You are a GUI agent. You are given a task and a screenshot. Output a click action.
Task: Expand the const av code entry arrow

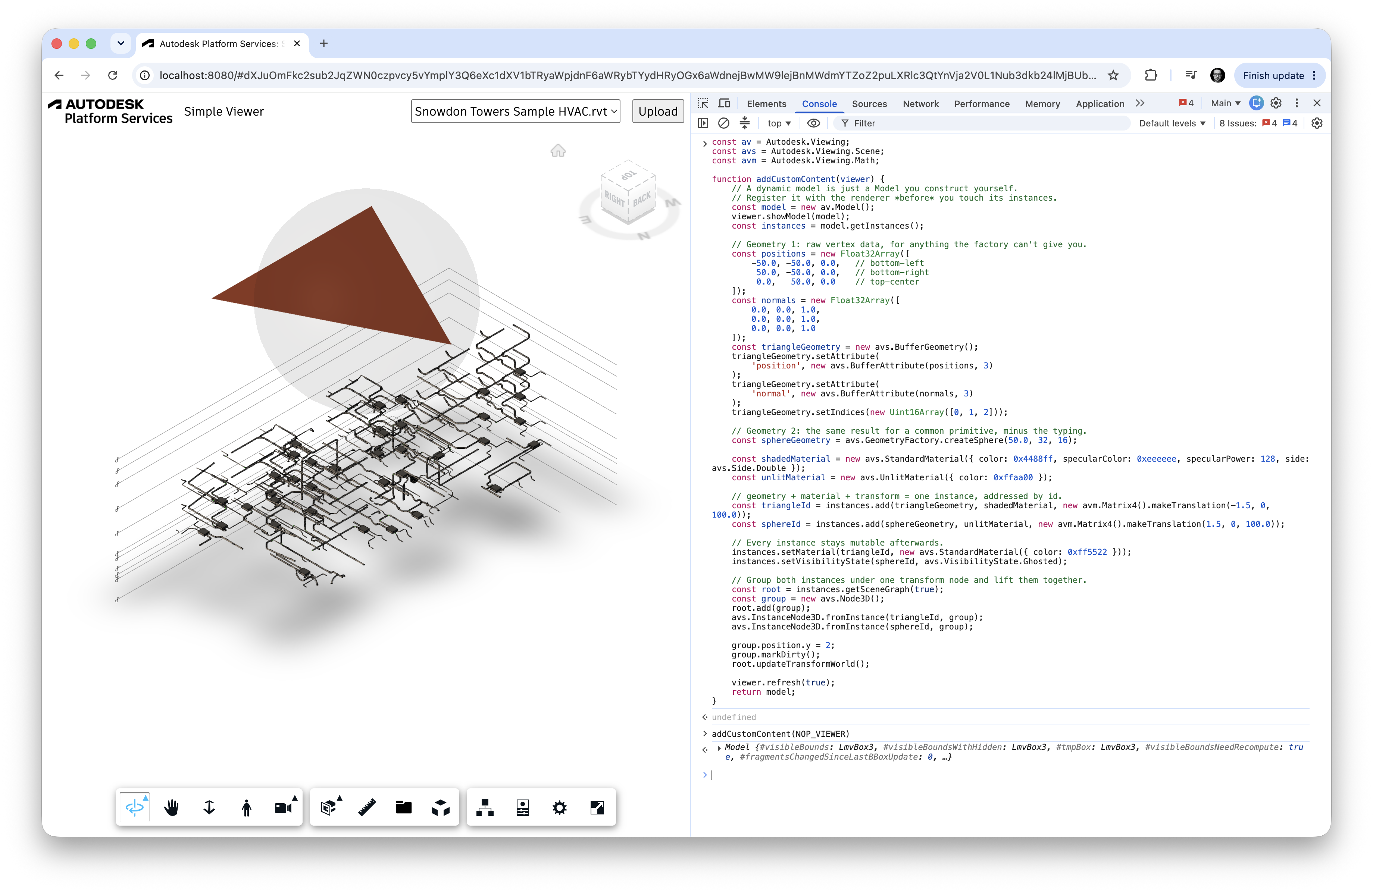click(704, 143)
